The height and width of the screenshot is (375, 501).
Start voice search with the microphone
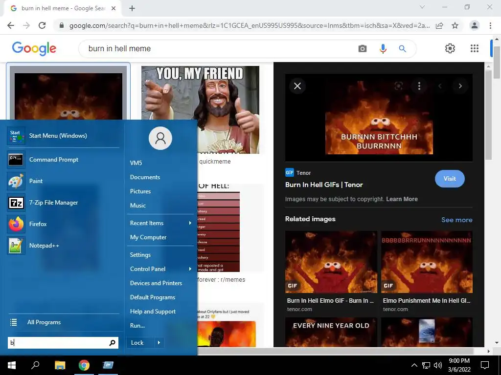click(x=383, y=48)
